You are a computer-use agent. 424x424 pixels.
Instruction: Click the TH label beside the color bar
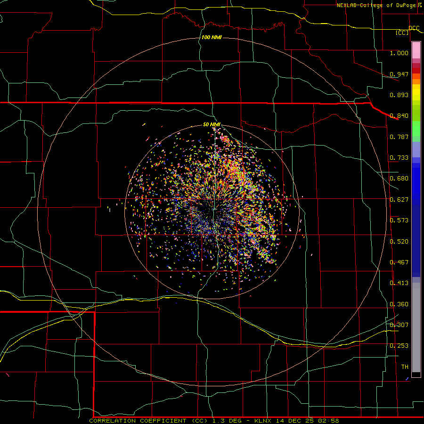tap(405, 367)
